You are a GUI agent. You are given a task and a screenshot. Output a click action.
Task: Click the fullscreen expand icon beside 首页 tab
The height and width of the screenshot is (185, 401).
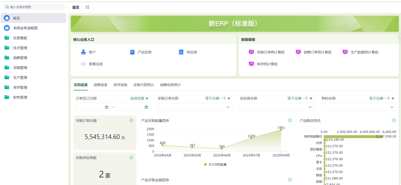87,7
